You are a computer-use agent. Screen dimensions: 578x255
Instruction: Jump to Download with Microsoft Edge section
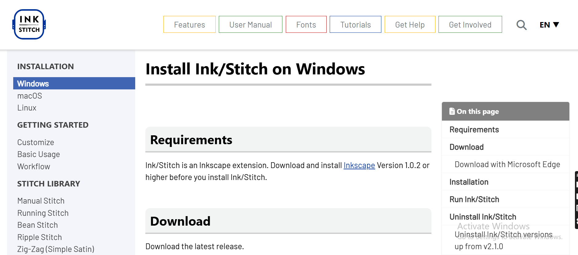coord(507,164)
